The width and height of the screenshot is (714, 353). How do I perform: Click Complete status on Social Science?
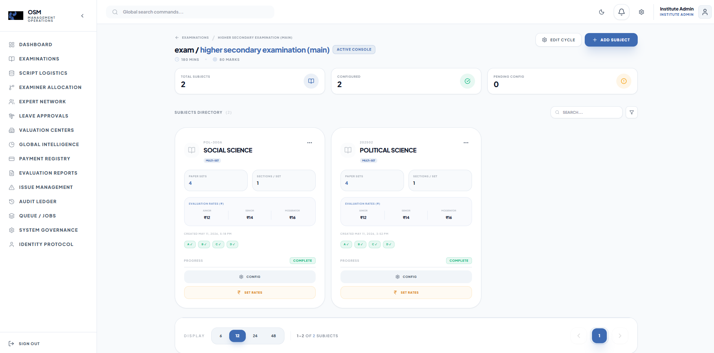point(303,261)
